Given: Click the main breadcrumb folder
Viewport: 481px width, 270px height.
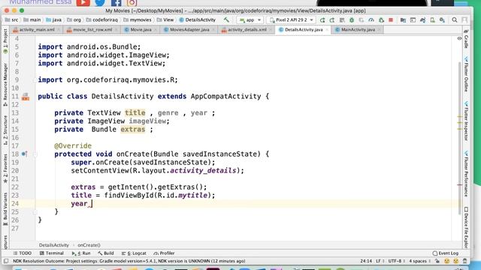Looking at the screenshot, I should [32, 20].
